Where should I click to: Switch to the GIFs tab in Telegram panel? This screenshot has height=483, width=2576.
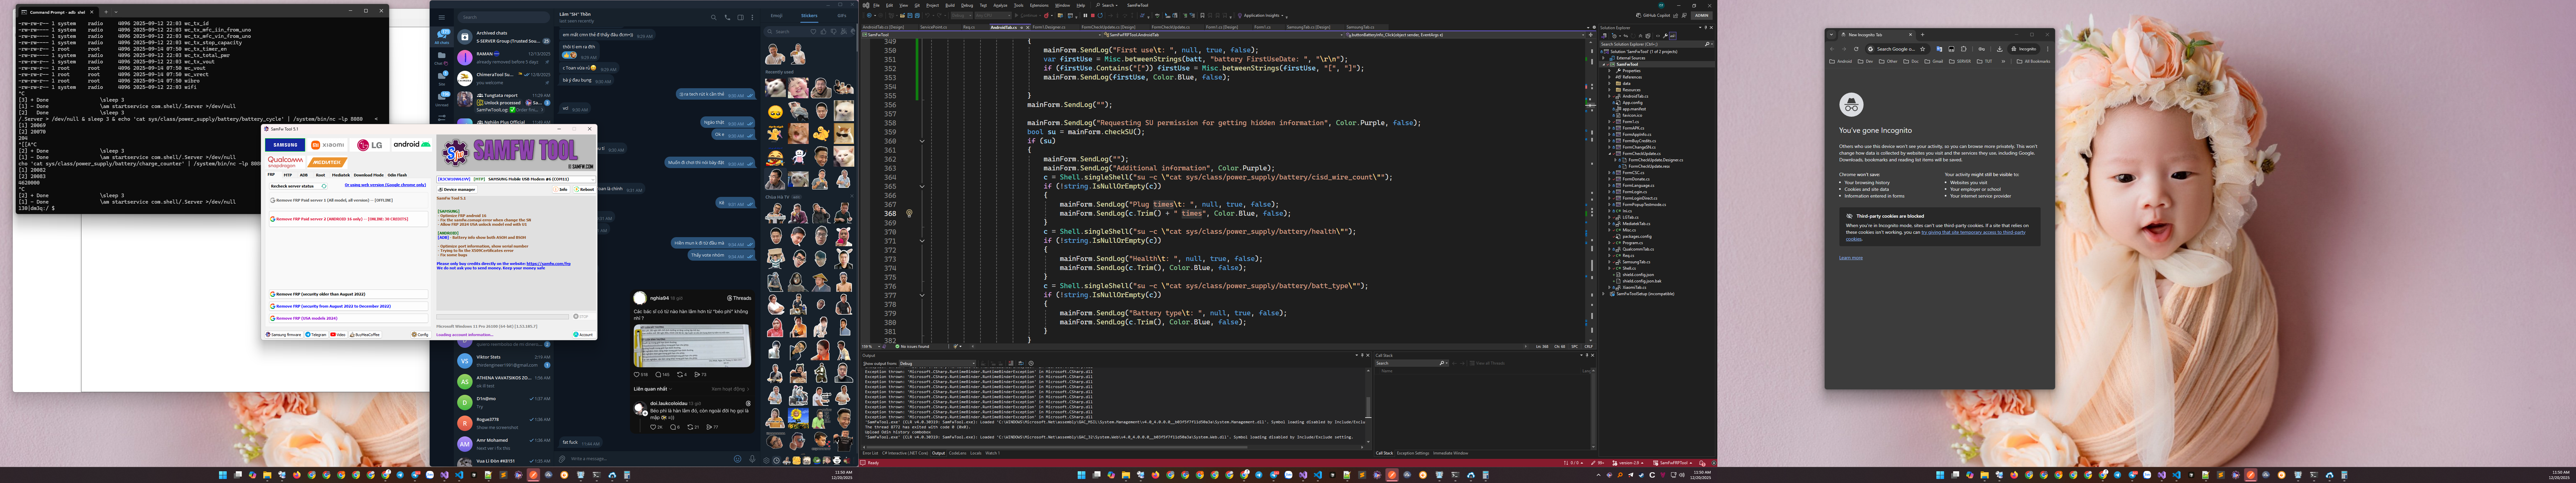pos(842,16)
